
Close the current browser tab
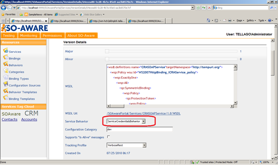[46, 21]
